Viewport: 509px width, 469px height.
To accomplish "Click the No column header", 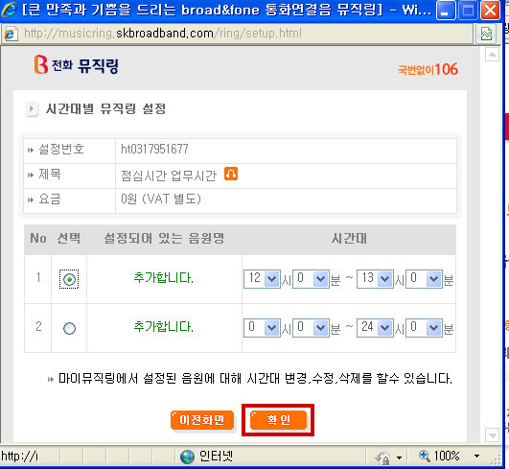I will (x=38, y=239).
